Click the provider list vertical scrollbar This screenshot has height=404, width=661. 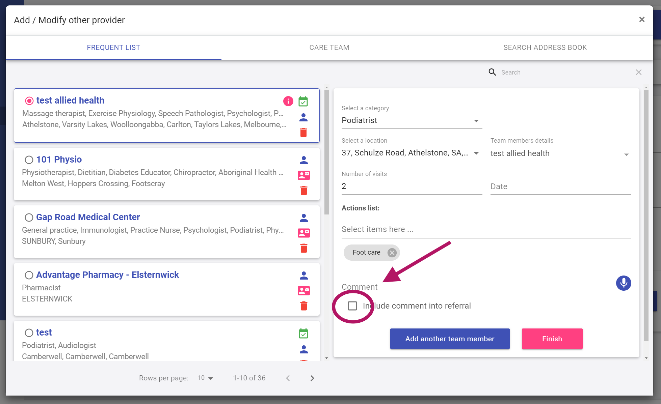tap(326, 152)
